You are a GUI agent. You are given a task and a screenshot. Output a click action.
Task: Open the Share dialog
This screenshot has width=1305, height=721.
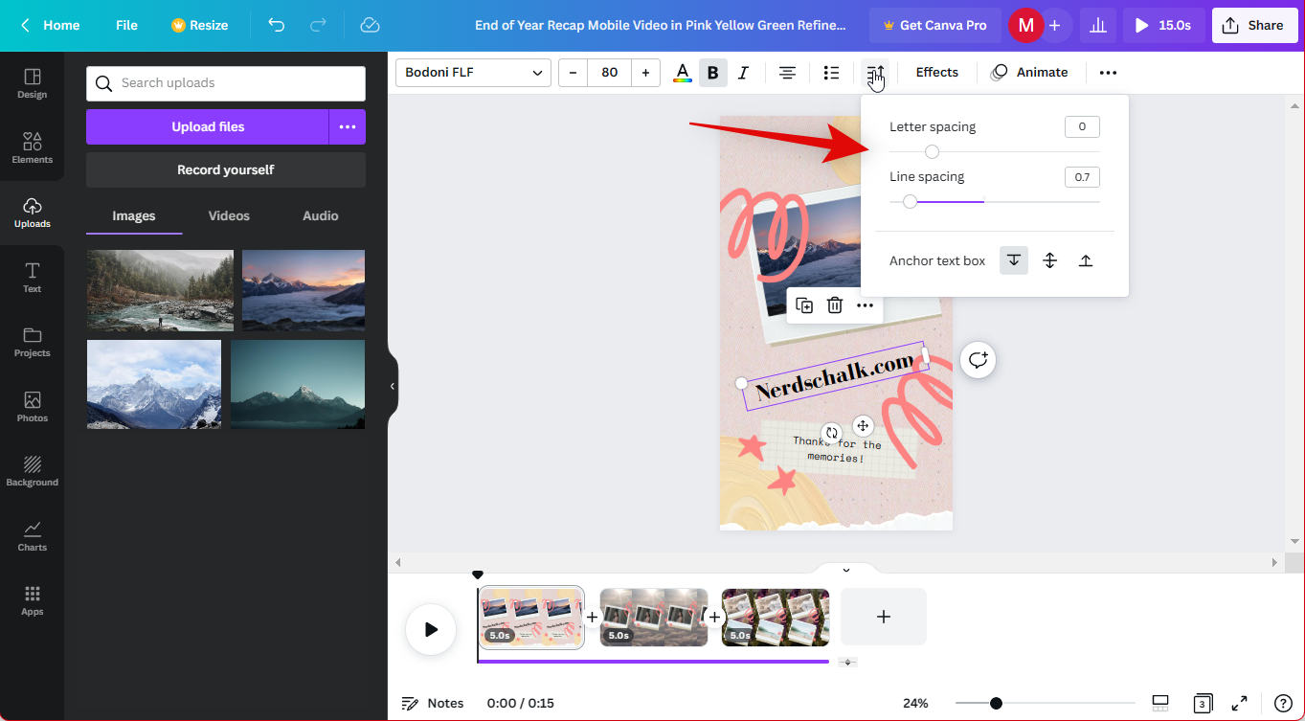click(x=1255, y=26)
